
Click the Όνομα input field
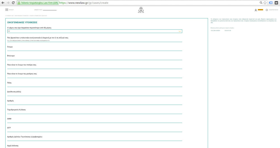[x=95, y=49]
